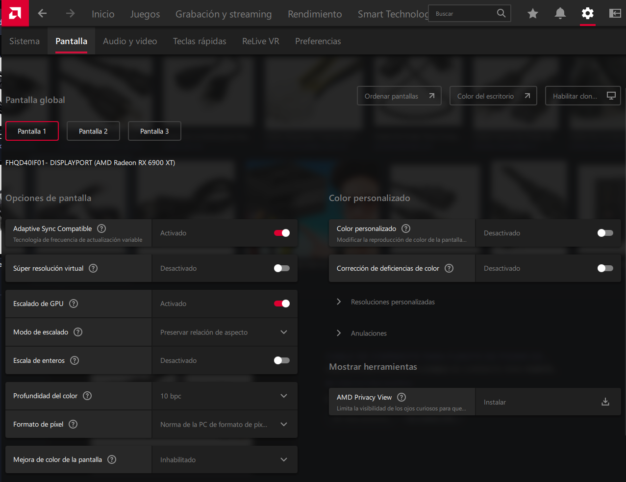
Task: Show help for AMD Privacy View
Action: [401, 397]
